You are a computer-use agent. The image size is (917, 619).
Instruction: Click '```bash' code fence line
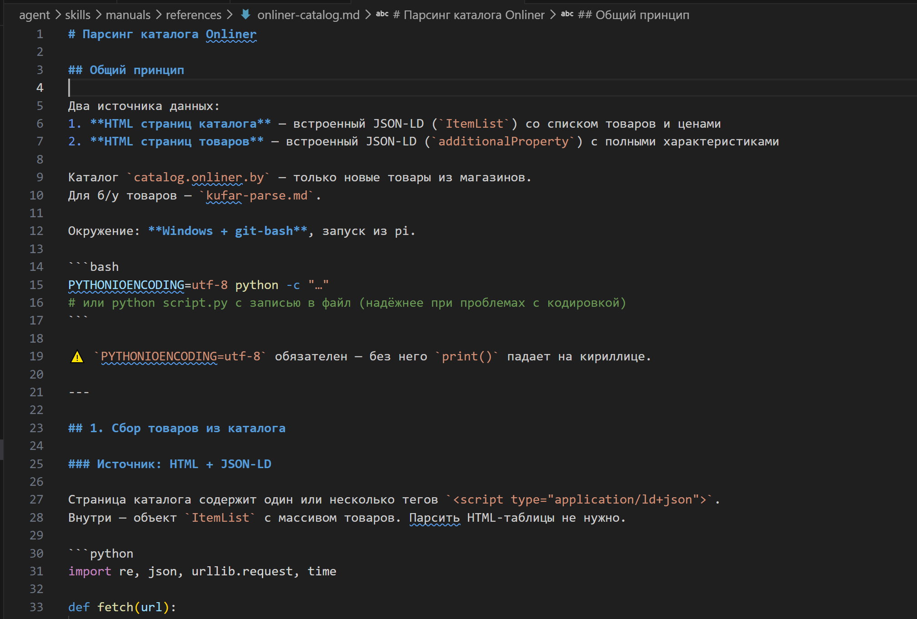point(94,267)
